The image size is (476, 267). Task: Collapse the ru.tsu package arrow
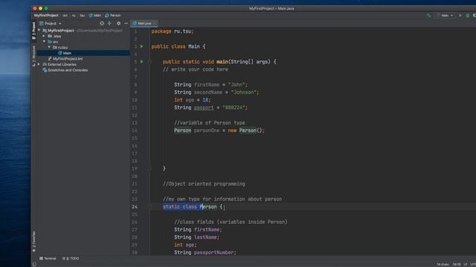(49, 47)
